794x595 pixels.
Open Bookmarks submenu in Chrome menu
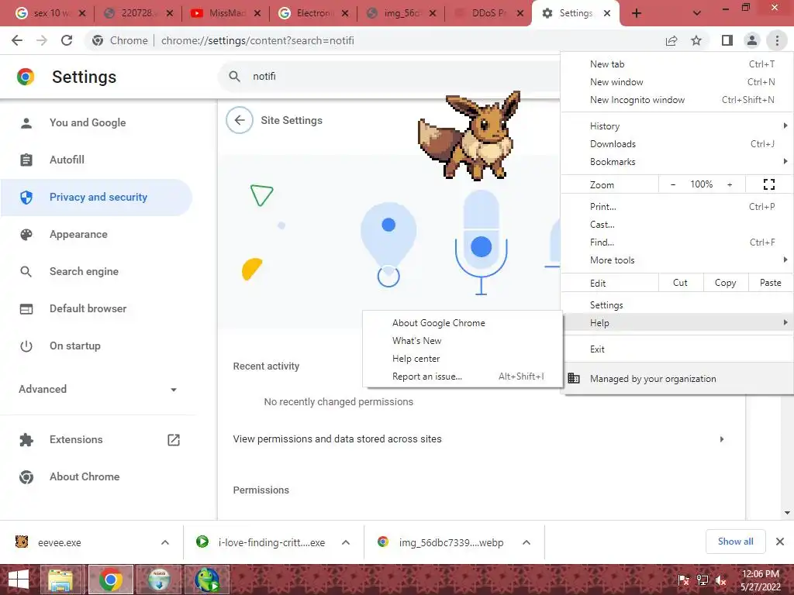coord(678,162)
